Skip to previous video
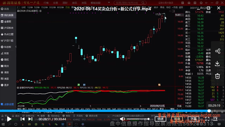This screenshot has width=225, height=127. click(22, 119)
